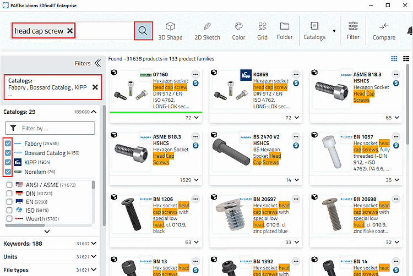Remove the active Catalogs filter
Viewport: 413px width, 276px height.
pos(95,87)
